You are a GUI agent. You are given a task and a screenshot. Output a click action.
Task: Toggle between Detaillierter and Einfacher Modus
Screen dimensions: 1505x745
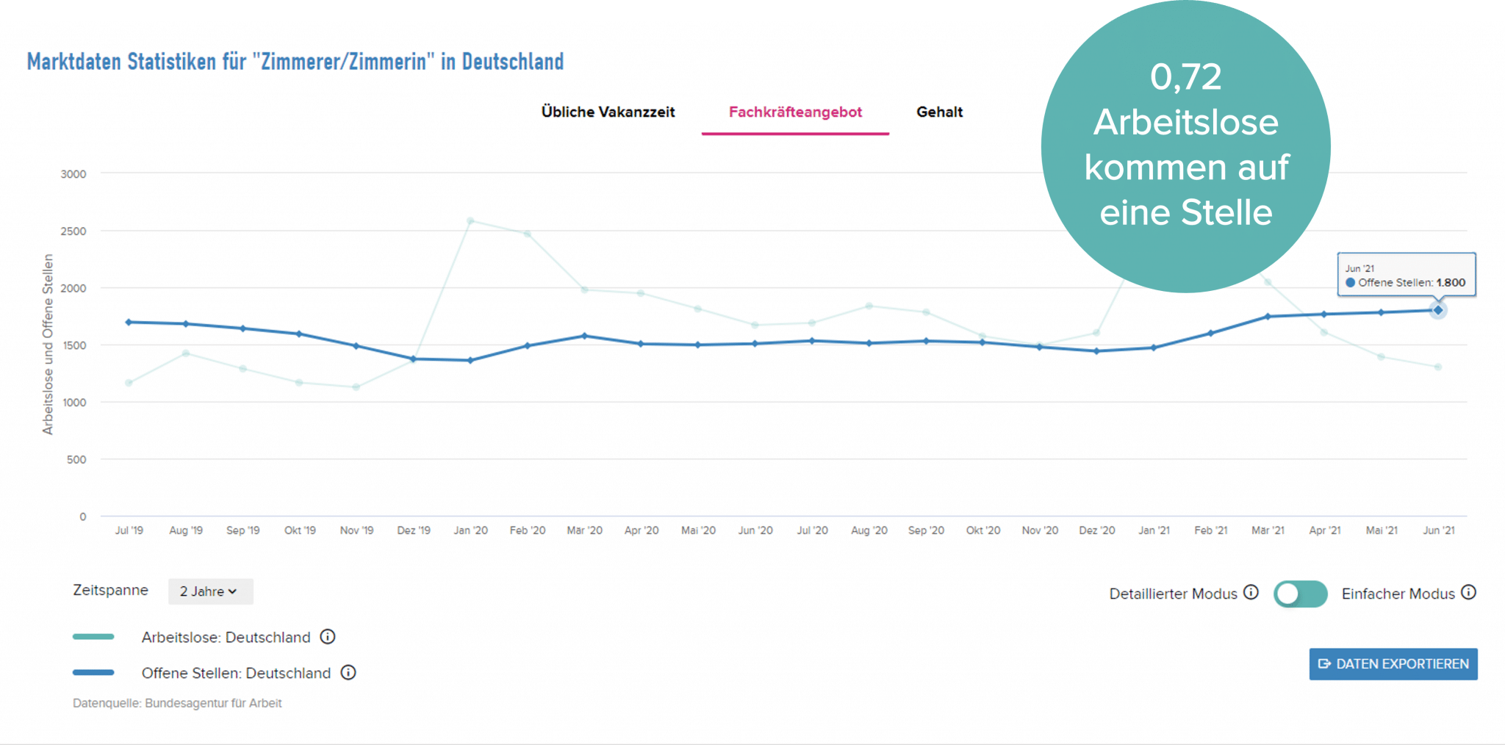click(1300, 593)
